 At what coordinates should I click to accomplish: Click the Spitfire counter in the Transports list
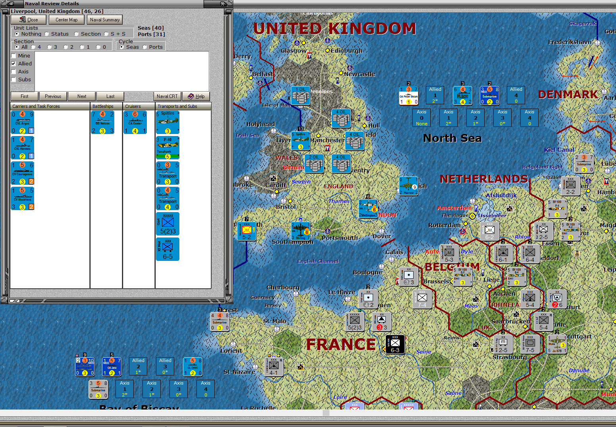click(x=168, y=122)
